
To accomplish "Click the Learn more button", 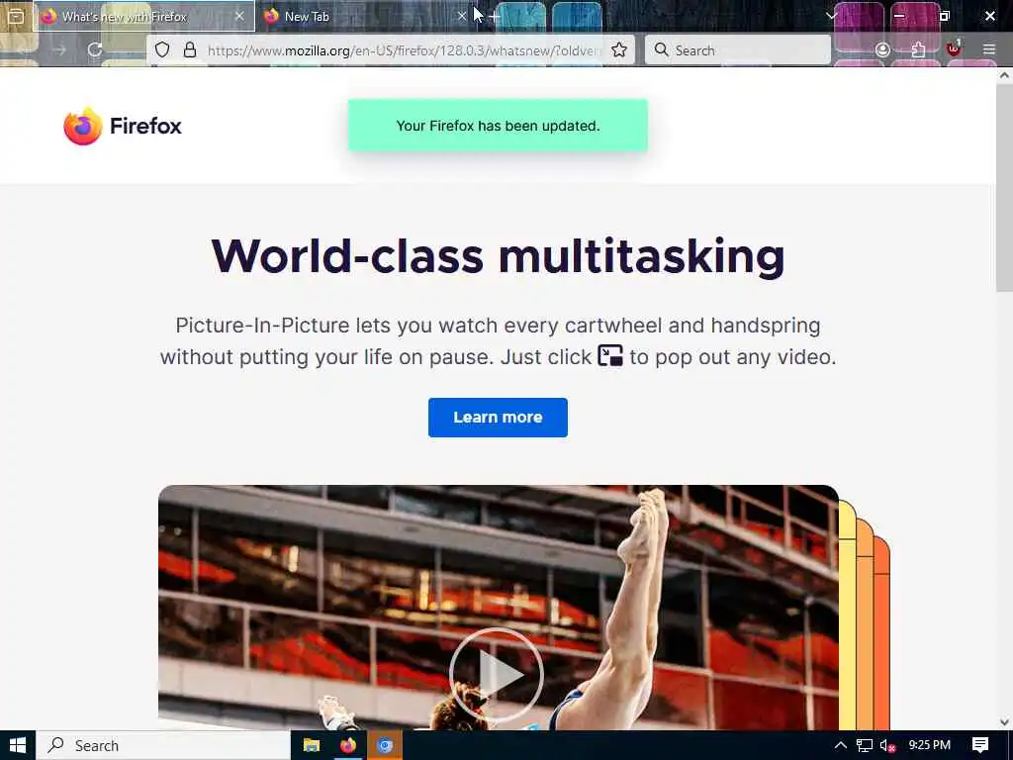I will (x=498, y=418).
